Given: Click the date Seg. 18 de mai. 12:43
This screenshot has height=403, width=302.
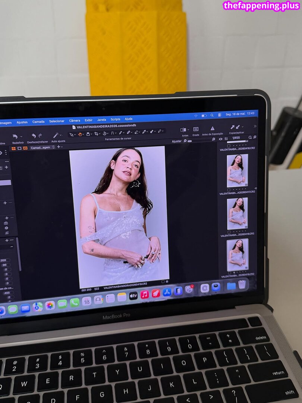Looking at the screenshot, I should click(x=240, y=113).
